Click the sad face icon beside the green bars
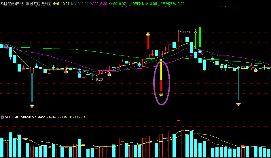This screenshot has height=158, width=271. click(200, 51)
